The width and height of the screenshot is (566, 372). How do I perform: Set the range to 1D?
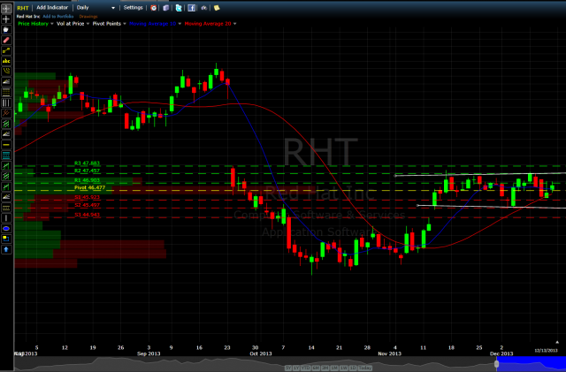353,368
